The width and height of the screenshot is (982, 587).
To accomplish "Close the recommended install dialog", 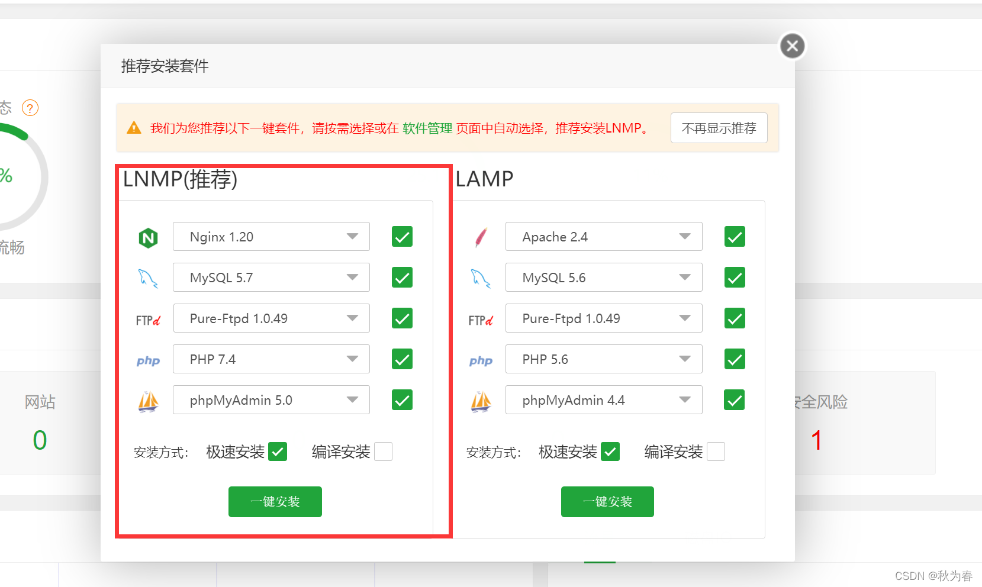I will click(793, 46).
